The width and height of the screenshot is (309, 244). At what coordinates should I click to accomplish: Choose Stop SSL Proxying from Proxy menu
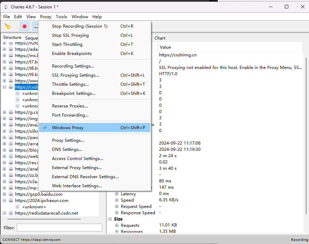point(70,35)
